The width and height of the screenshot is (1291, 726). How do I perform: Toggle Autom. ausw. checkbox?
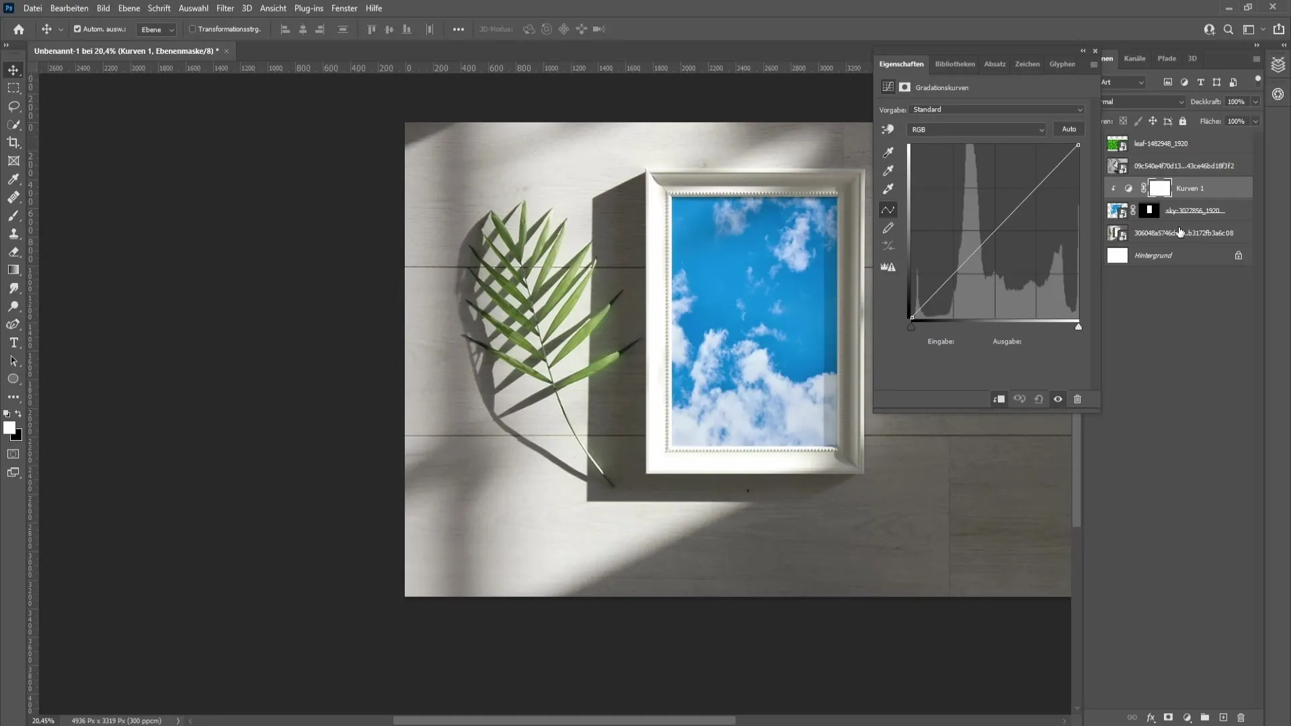tap(77, 29)
